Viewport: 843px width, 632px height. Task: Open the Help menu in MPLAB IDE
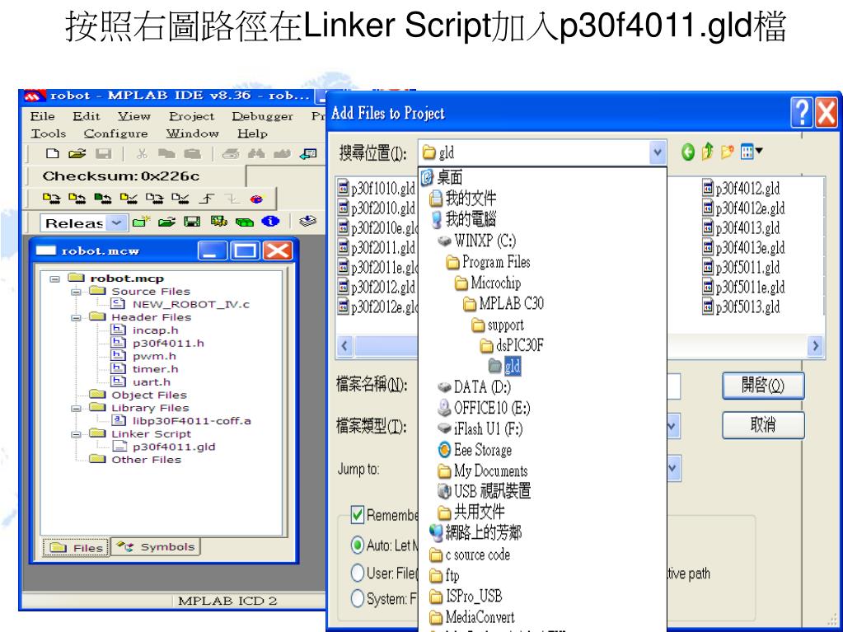click(252, 133)
